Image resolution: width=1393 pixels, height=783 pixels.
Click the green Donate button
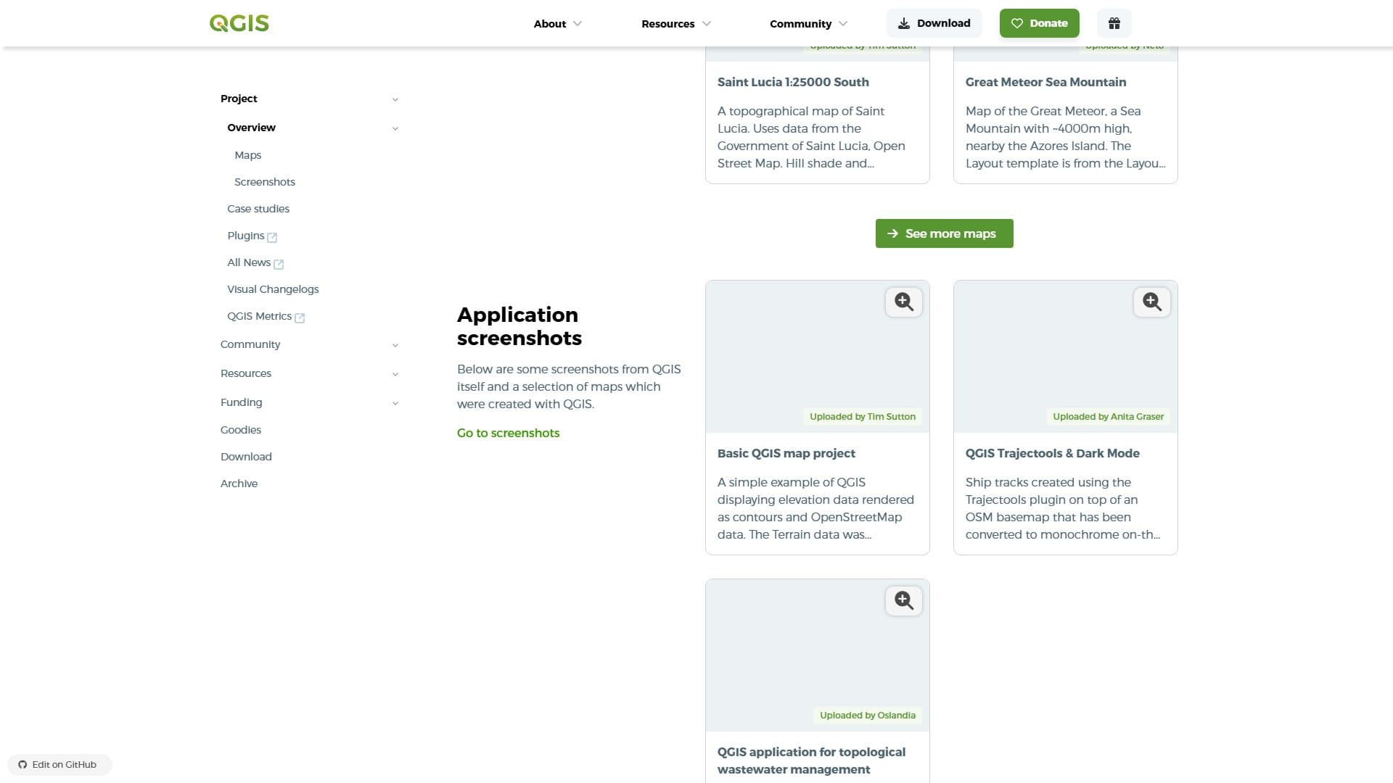1040,23
